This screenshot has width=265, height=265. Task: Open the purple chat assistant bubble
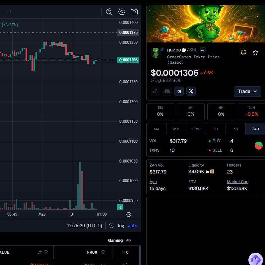point(255,259)
